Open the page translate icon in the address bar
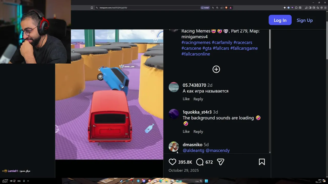The height and width of the screenshot is (184, 328). click(213, 8)
